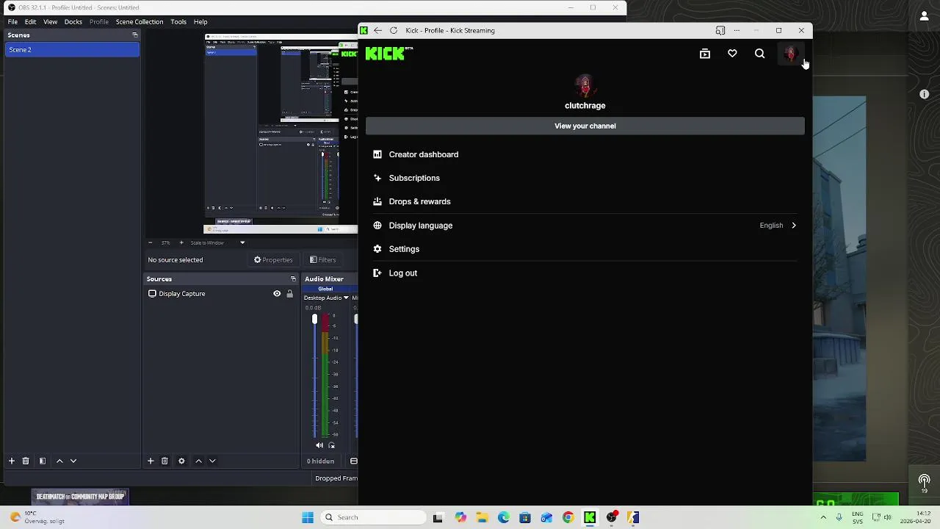This screenshot has width=940, height=529.
Task: Open OBS Edit menu
Action: pyautogui.click(x=30, y=21)
